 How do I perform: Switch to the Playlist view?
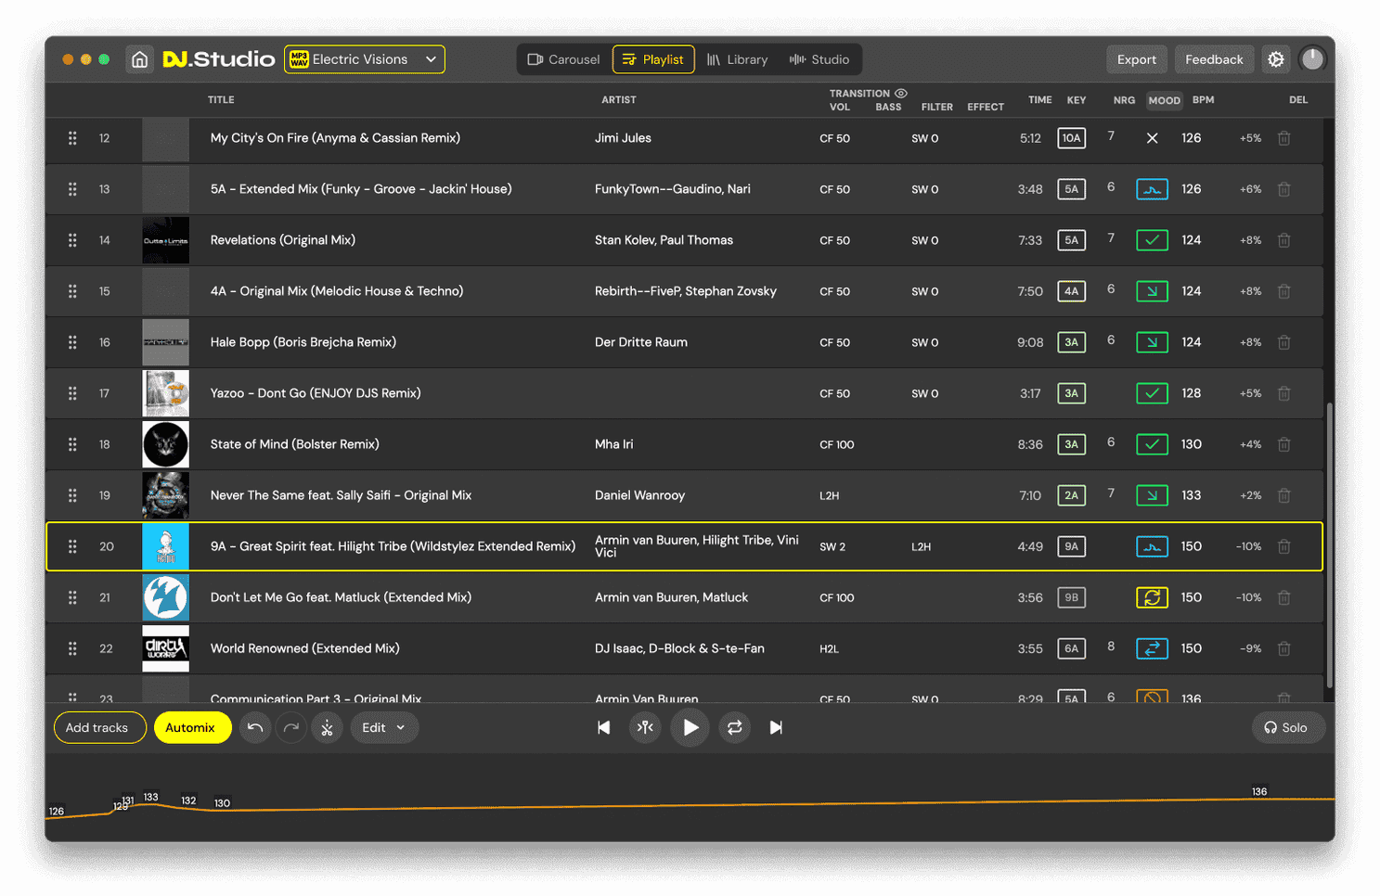point(653,59)
